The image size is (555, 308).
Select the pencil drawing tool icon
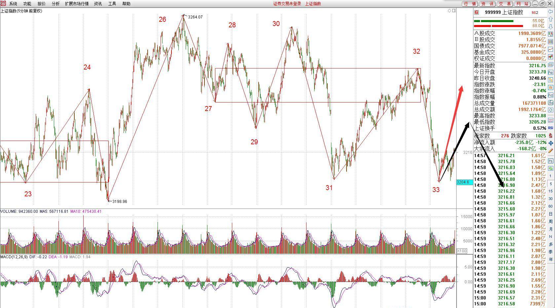click(x=551, y=151)
